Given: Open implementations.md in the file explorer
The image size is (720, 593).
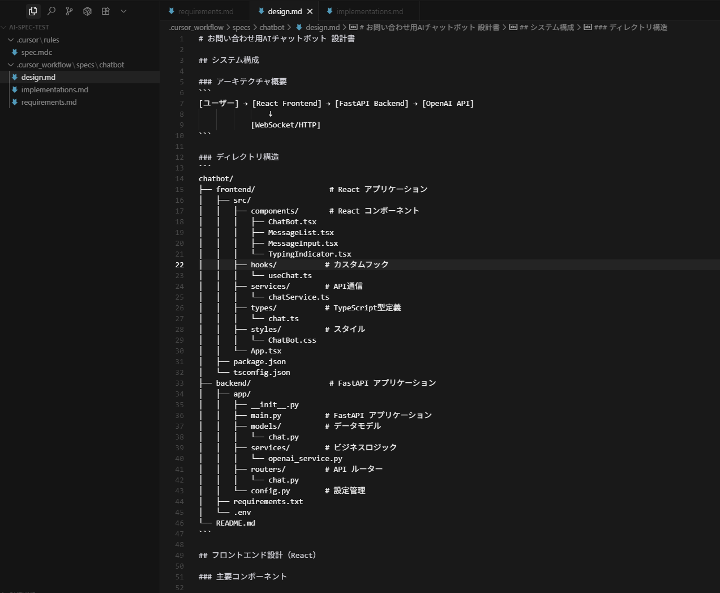Looking at the screenshot, I should coord(54,89).
